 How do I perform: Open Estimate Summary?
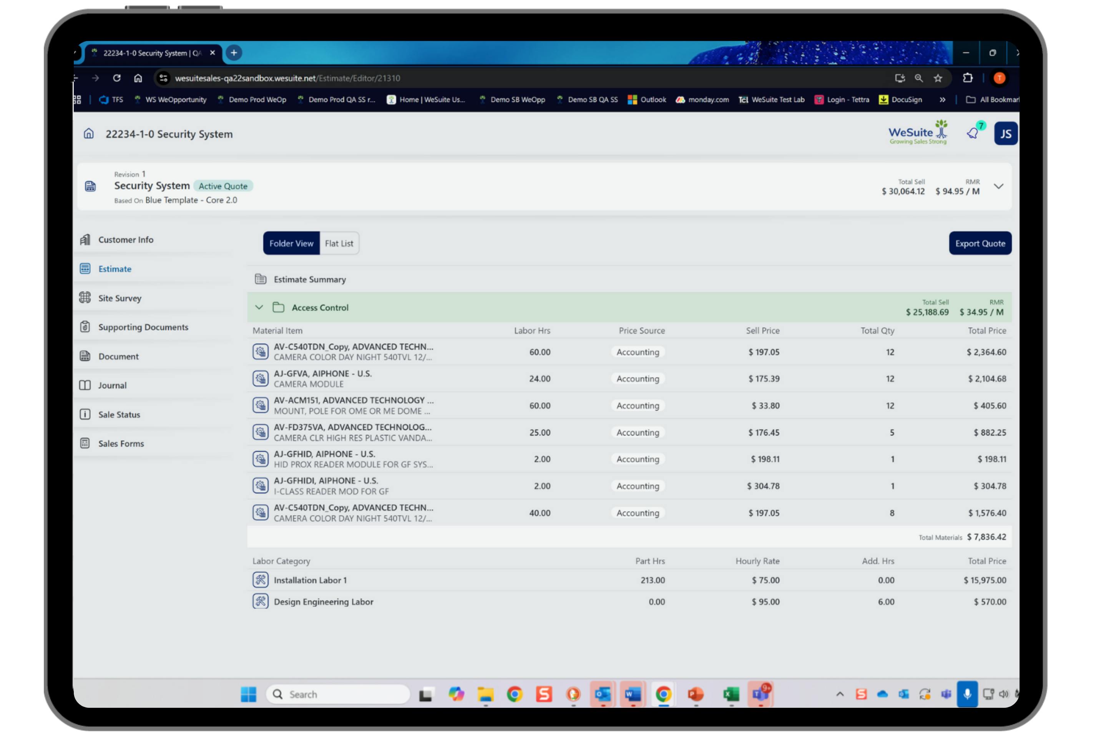coord(309,279)
